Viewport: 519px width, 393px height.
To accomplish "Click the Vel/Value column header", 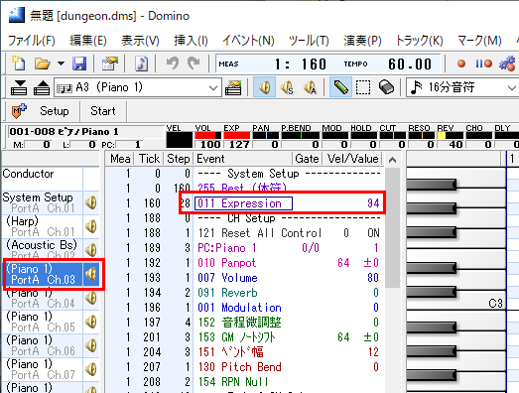I will coord(353,159).
